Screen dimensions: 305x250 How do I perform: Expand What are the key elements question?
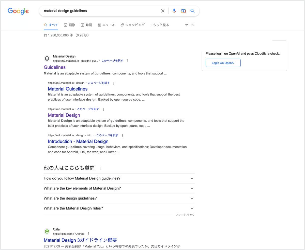click(x=119, y=188)
